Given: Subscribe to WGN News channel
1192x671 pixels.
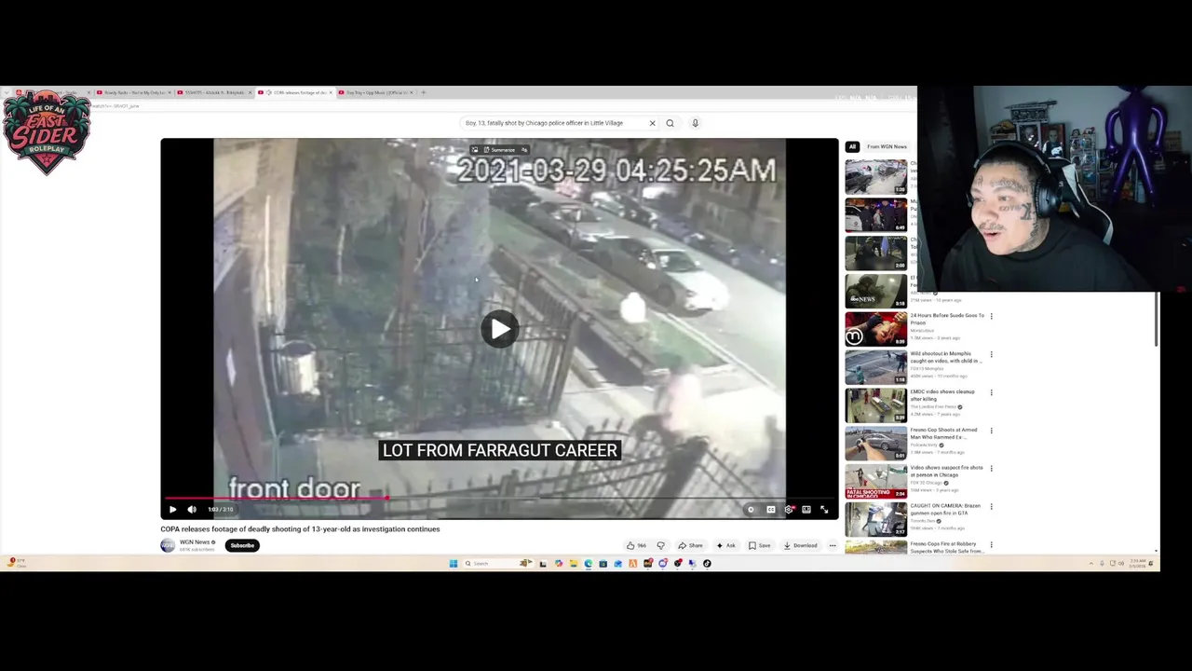Looking at the screenshot, I should 242,545.
